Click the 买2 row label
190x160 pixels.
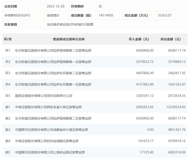[8, 62]
